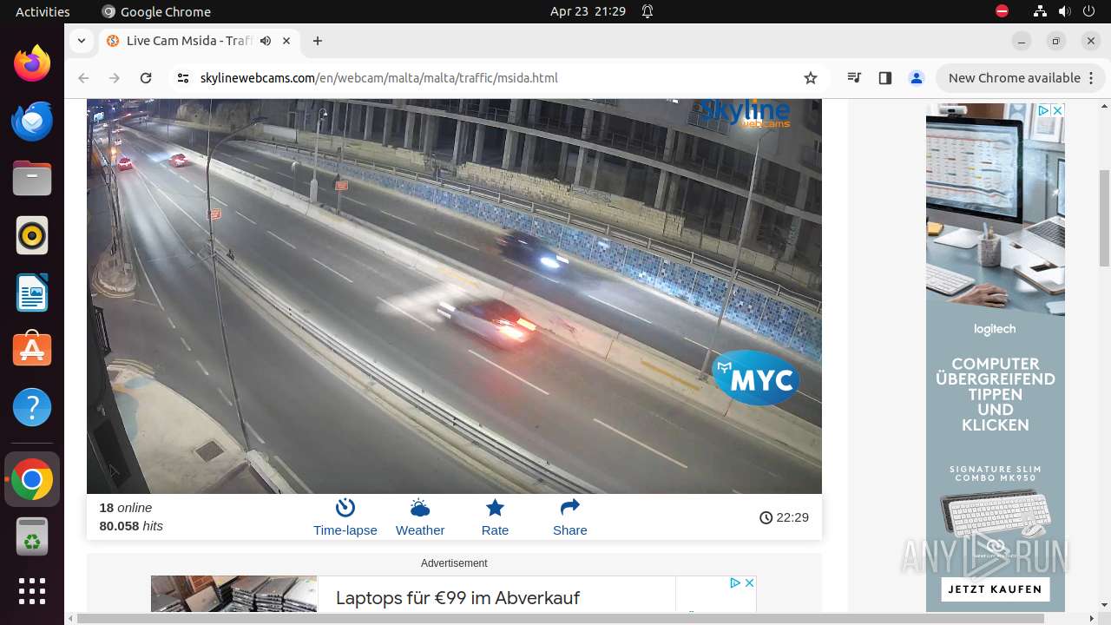Toggle Chrome side panel
The image size is (1111, 625).
pos(884,78)
